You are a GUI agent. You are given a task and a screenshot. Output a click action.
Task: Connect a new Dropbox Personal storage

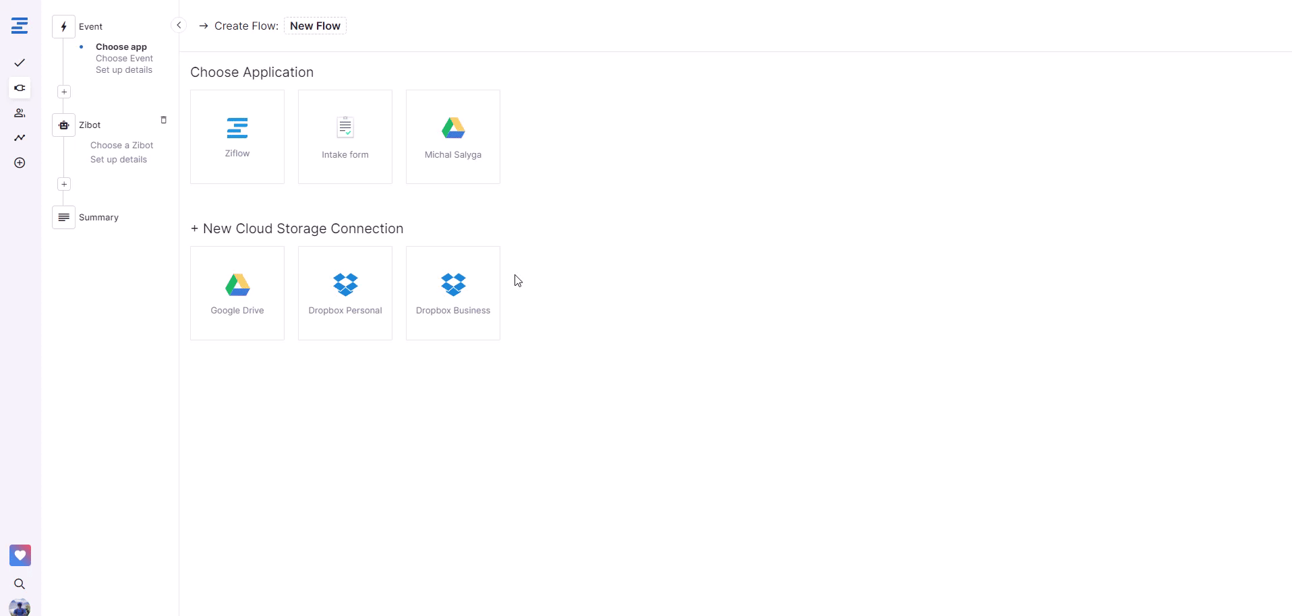[345, 293]
